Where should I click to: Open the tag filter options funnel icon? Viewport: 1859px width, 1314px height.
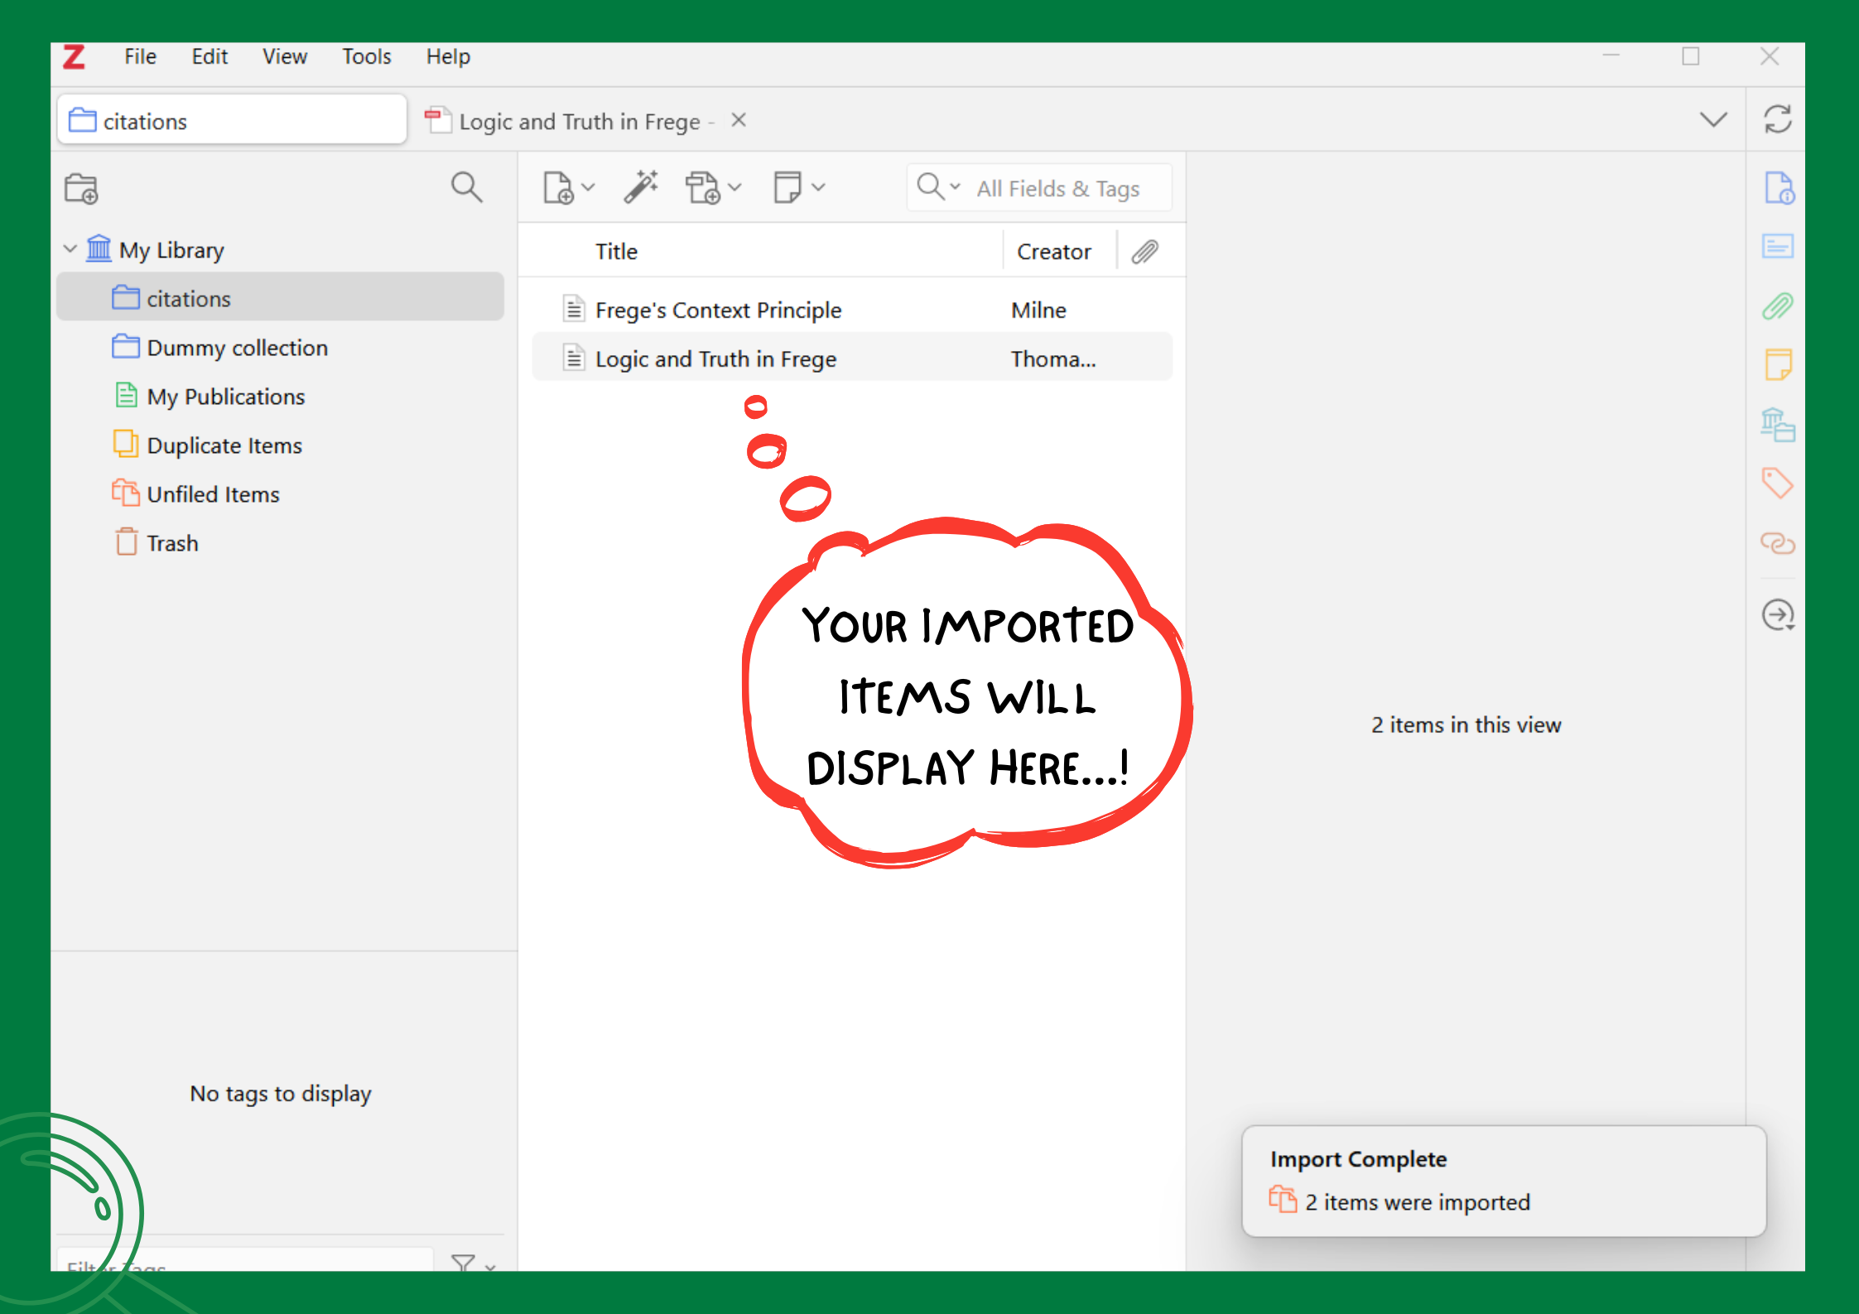click(464, 1262)
